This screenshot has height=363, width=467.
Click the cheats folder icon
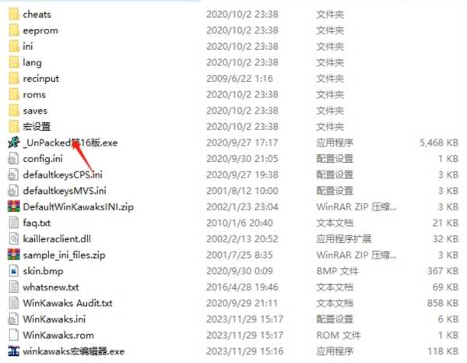click(14, 14)
